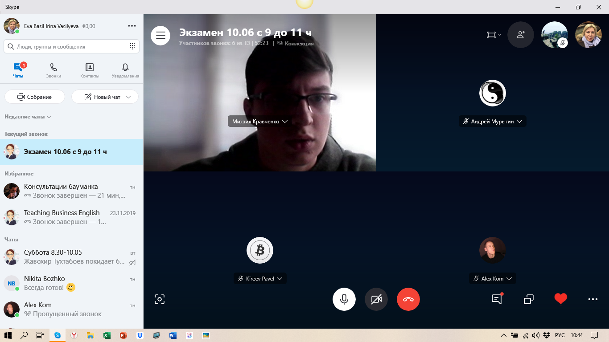The image size is (609, 342).
Task: Open Excel from the Windows taskbar
Action: click(107, 335)
